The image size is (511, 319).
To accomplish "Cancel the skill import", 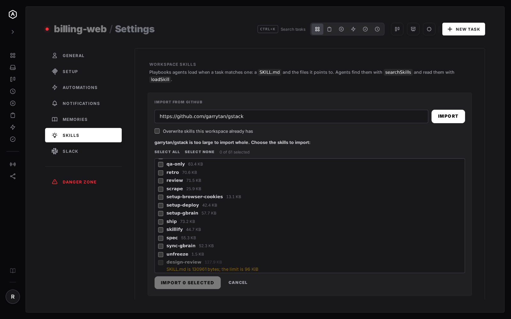I will pyautogui.click(x=238, y=283).
